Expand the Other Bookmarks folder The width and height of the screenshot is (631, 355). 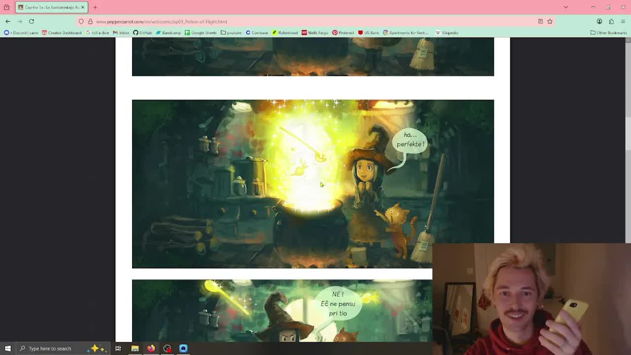(608, 33)
